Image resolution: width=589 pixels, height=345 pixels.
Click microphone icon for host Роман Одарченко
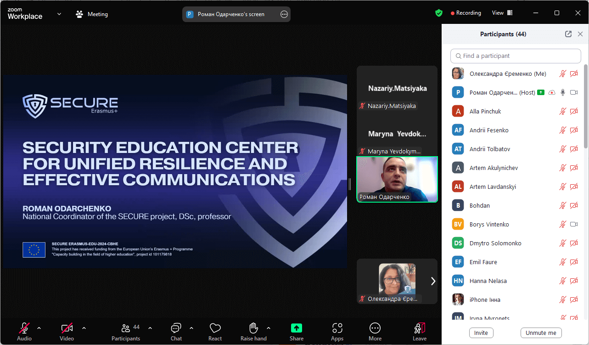tap(563, 92)
